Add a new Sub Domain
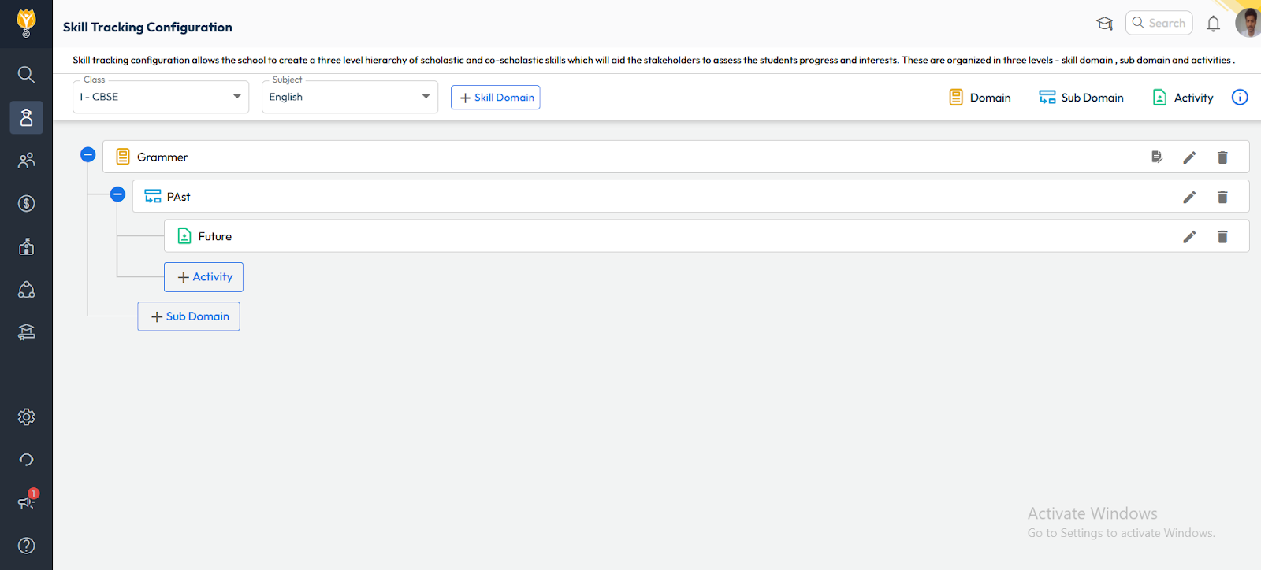 189,316
